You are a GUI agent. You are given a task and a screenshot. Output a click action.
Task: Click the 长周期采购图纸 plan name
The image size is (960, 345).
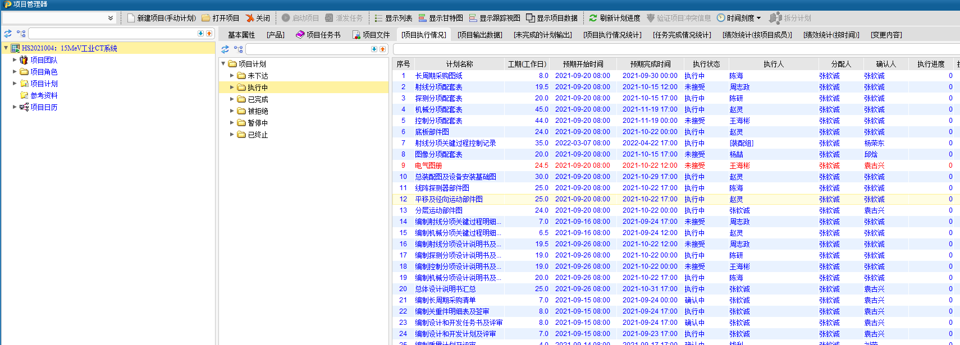tap(438, 76)
